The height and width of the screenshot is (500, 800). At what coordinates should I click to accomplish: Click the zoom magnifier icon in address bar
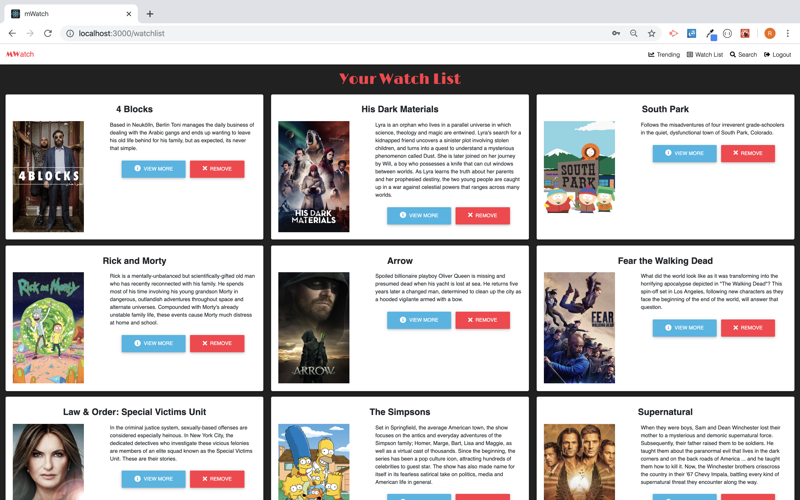click(x=633, y=33)
